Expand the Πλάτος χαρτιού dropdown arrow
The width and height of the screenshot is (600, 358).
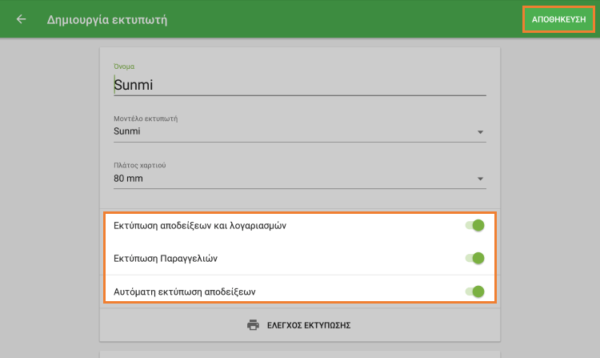pos(480,179)
